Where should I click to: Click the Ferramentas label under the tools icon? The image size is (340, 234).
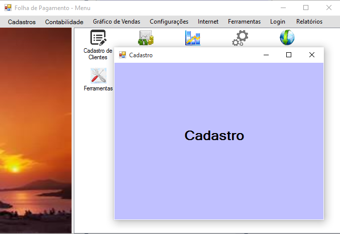click(x=98, y=88)
